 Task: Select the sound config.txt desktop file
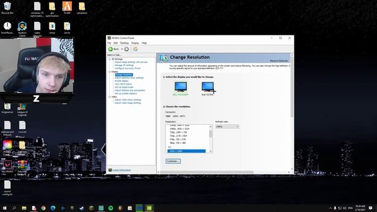point(7,188)
